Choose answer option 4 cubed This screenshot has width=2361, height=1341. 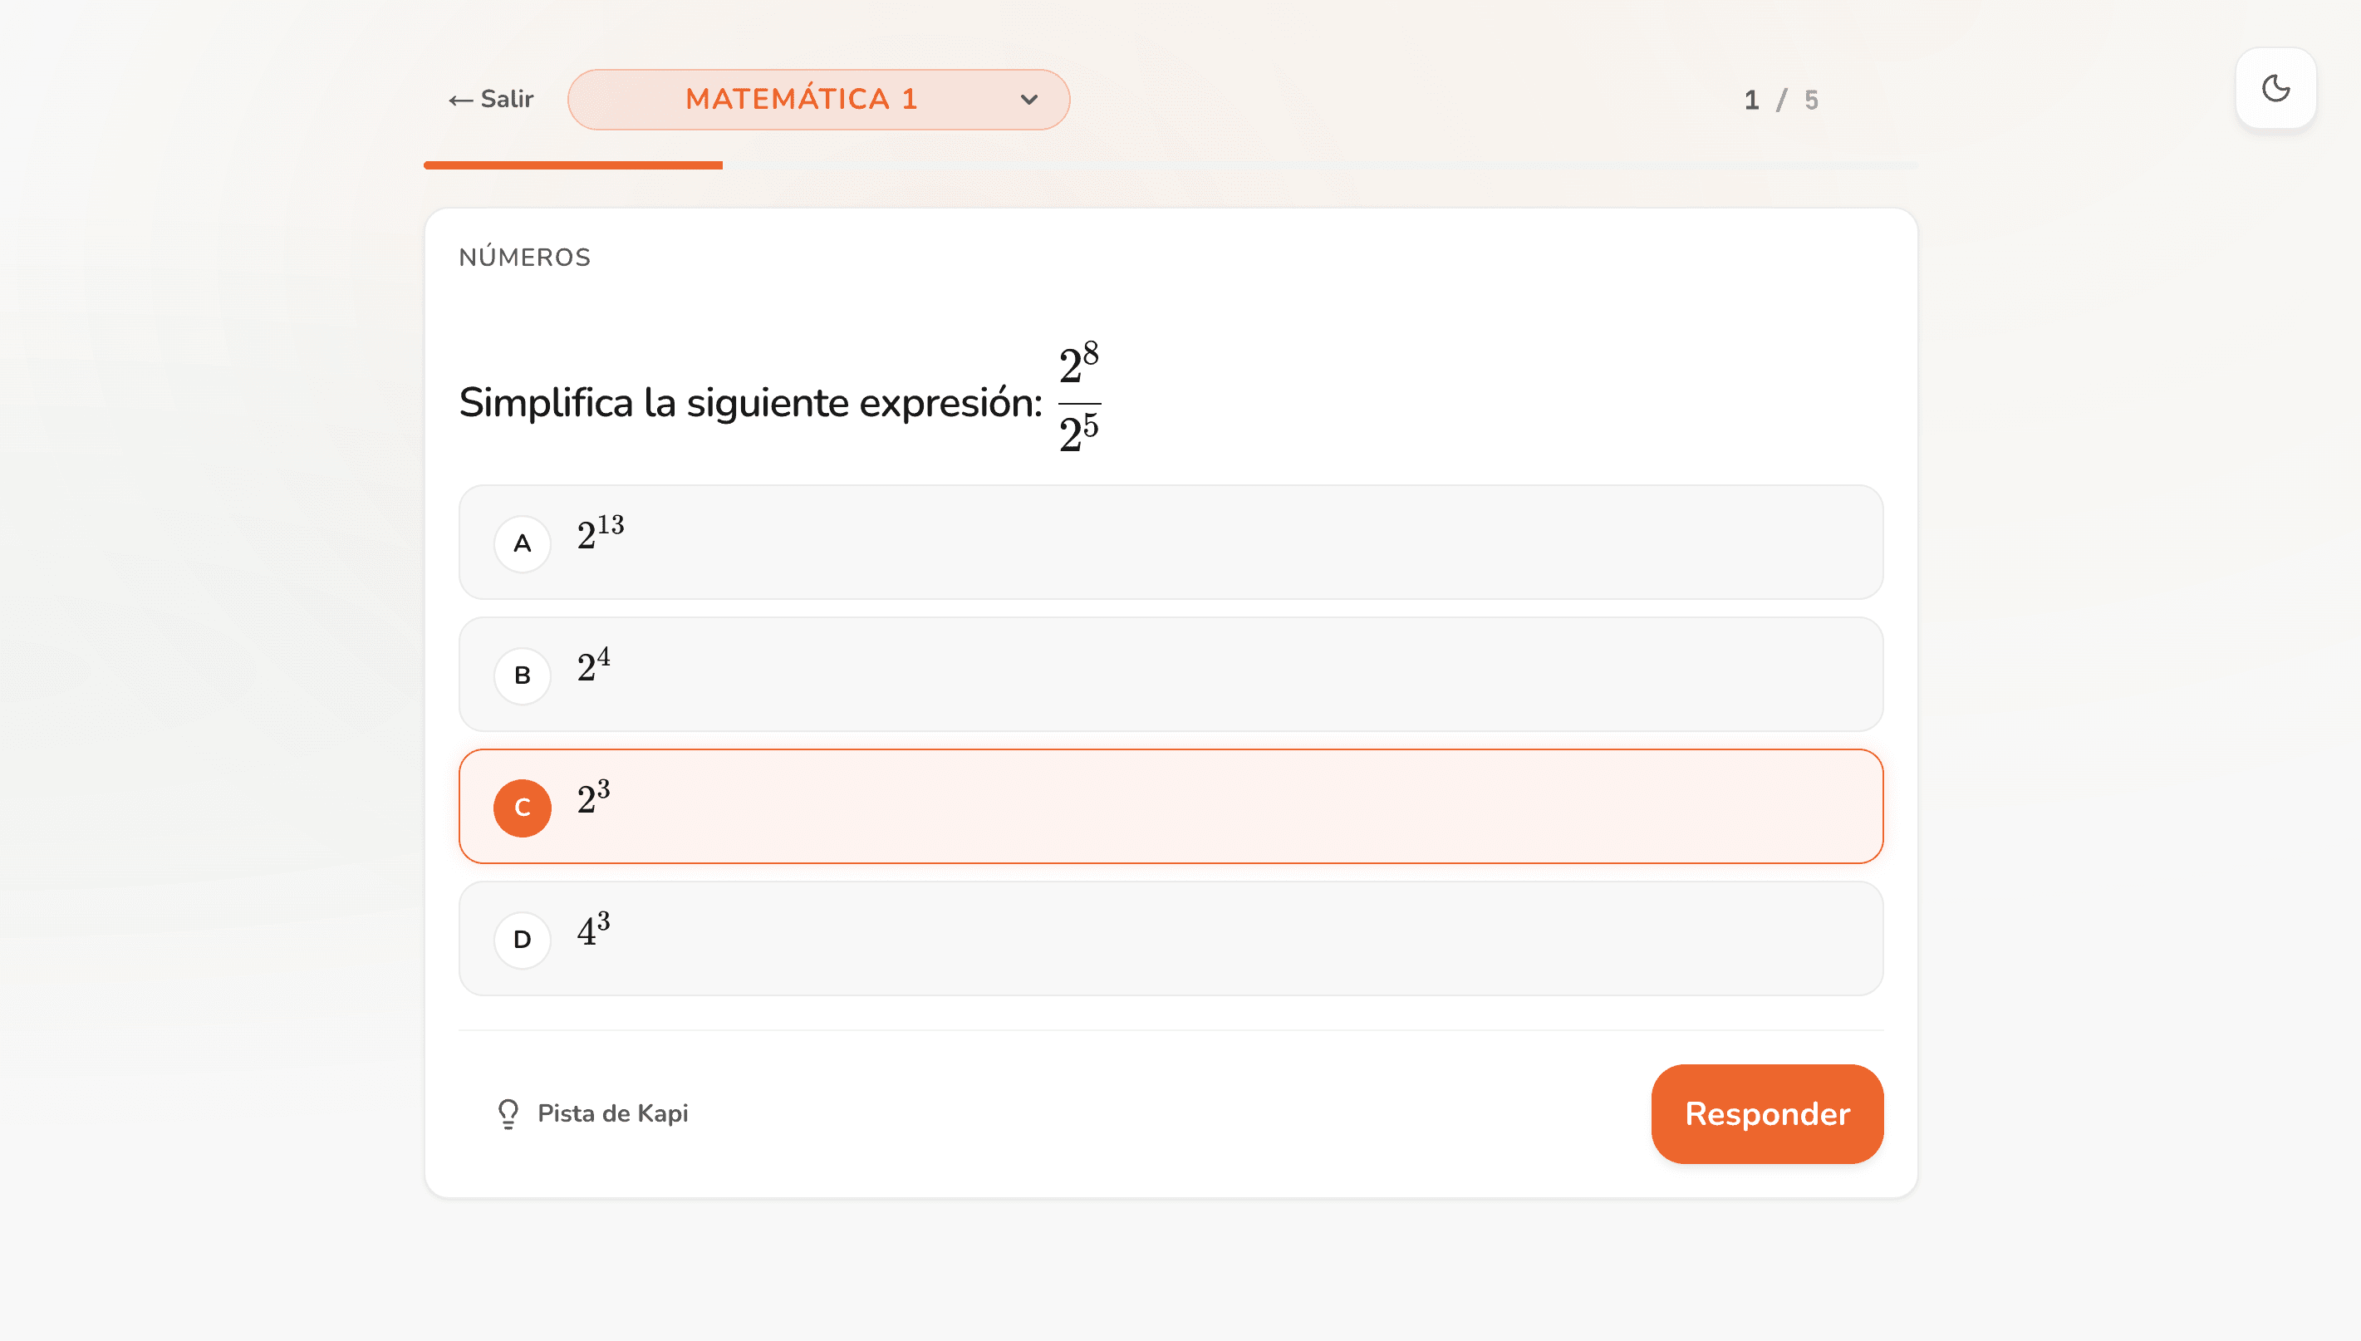[1171, 939]
